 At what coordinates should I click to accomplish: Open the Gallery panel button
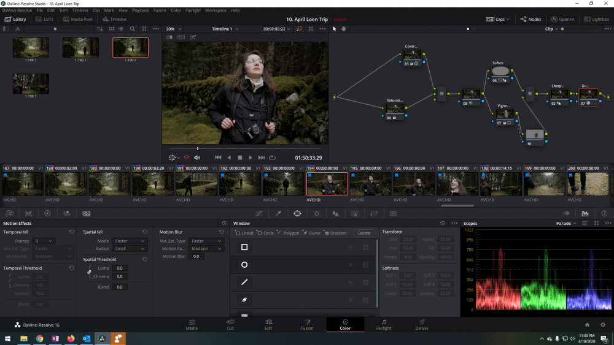tap(15, 19)
